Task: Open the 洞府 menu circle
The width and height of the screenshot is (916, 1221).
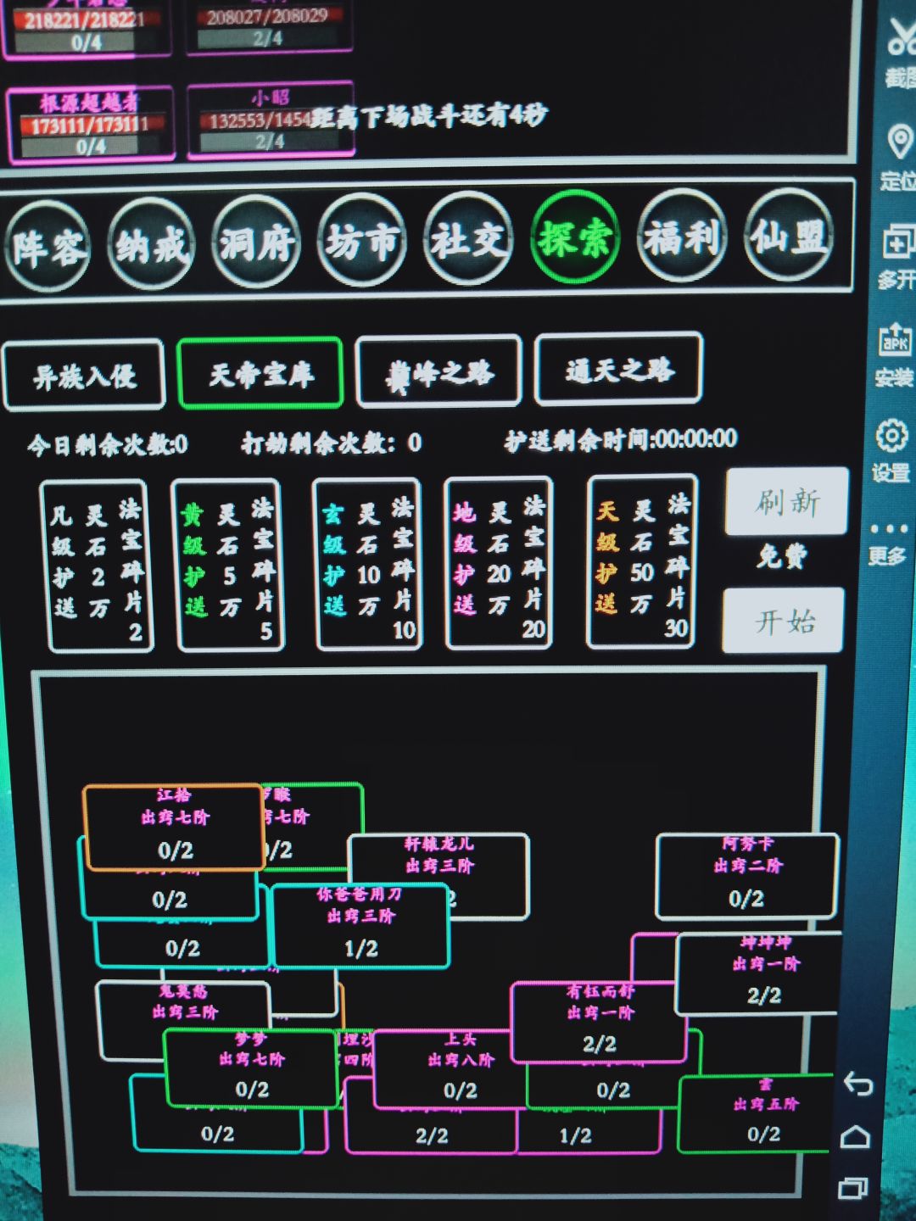Action: 256,243
